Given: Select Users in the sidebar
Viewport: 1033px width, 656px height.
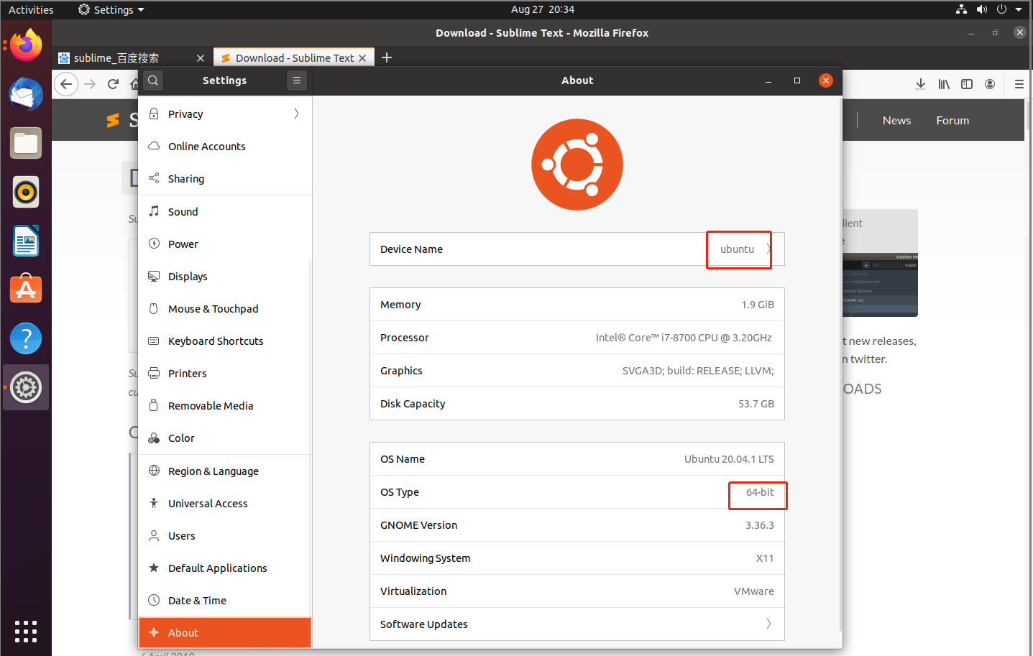Looking at the screenshot, I should click(225, 535).
